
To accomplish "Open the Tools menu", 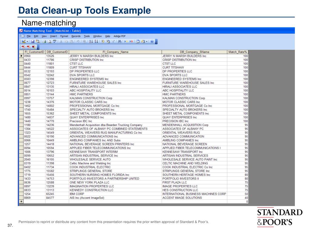I will pos(87,36).
